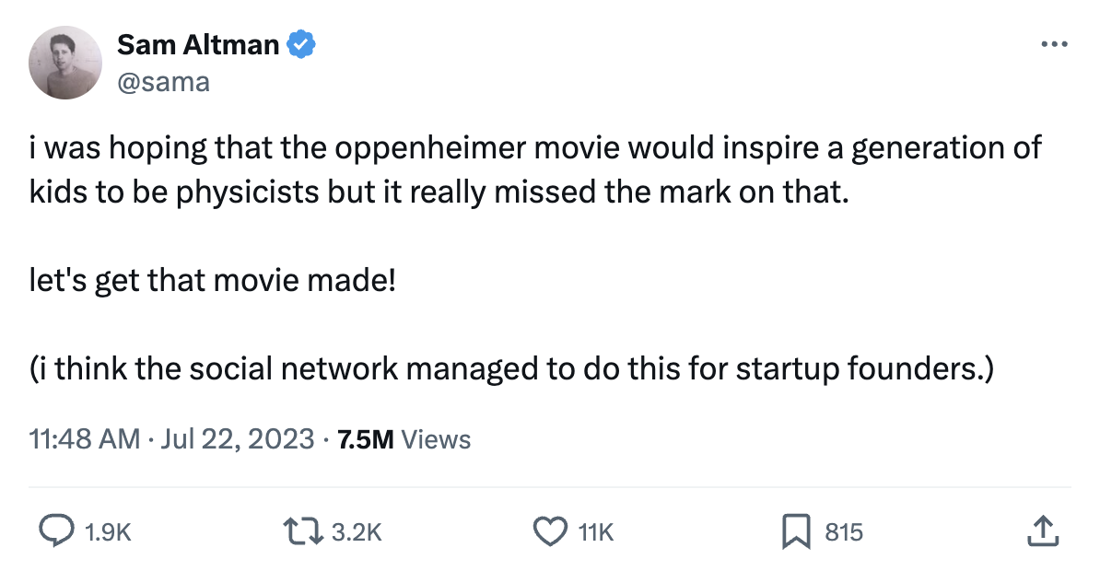Click the 3.2K repost count
1100x571 pixels.
(356, 532)
